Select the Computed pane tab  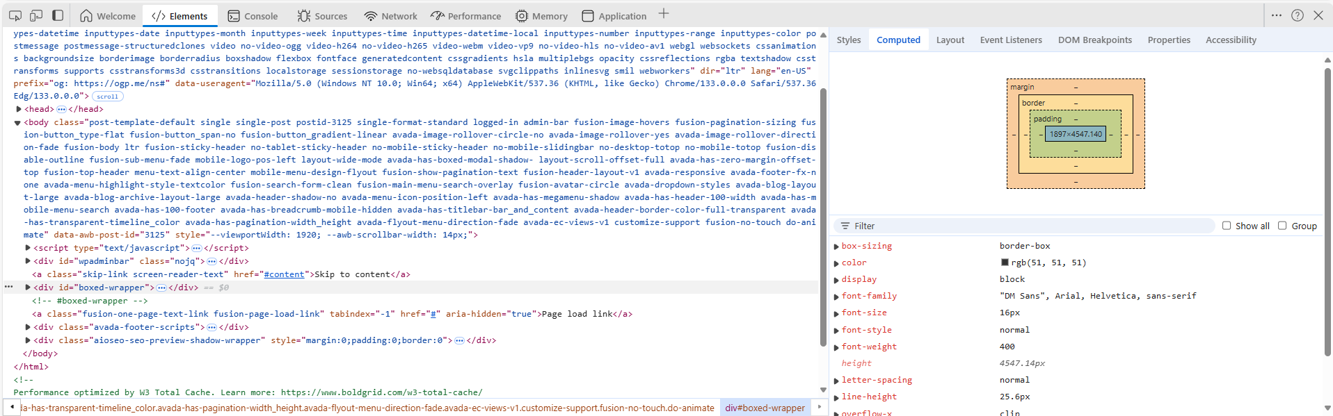(x=898, y=40)
